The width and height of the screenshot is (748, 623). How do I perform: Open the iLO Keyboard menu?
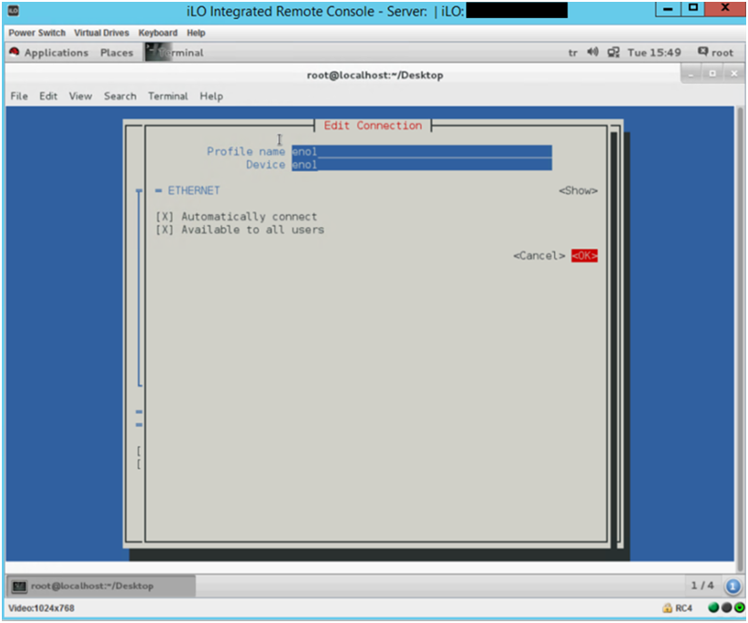pyautogui.click(x=158, y=33)
